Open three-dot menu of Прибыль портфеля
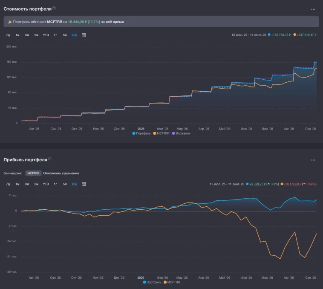323x289 pixels. pos(313,160)
